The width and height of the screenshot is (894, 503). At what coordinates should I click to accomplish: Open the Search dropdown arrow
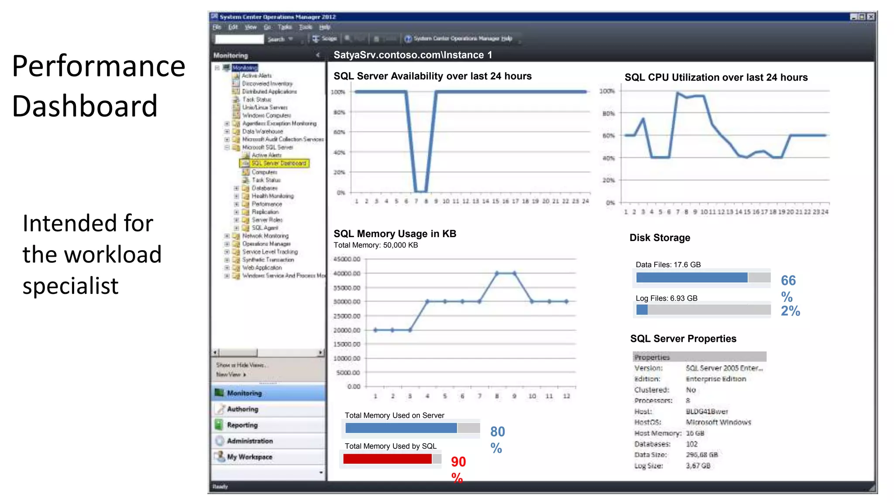[x=291, y=39]
